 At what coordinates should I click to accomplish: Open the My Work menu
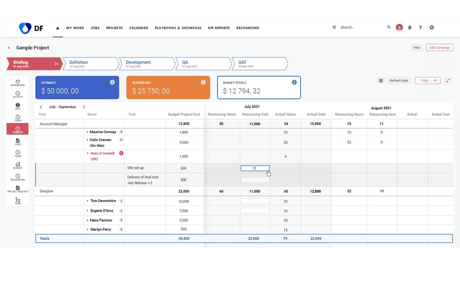(x=75, y=28)
